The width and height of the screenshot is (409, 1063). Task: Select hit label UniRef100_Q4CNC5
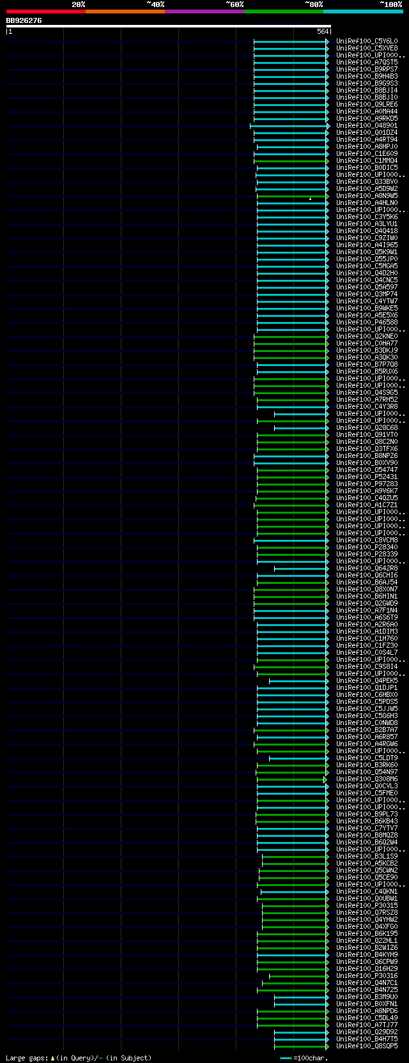(367, 280)
